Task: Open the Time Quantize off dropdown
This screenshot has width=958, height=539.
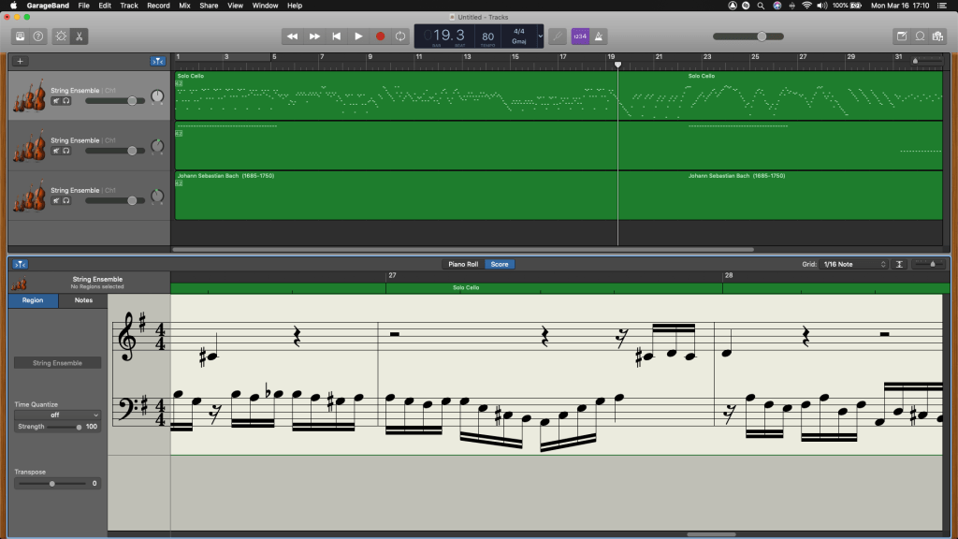Action: point(56,415)
